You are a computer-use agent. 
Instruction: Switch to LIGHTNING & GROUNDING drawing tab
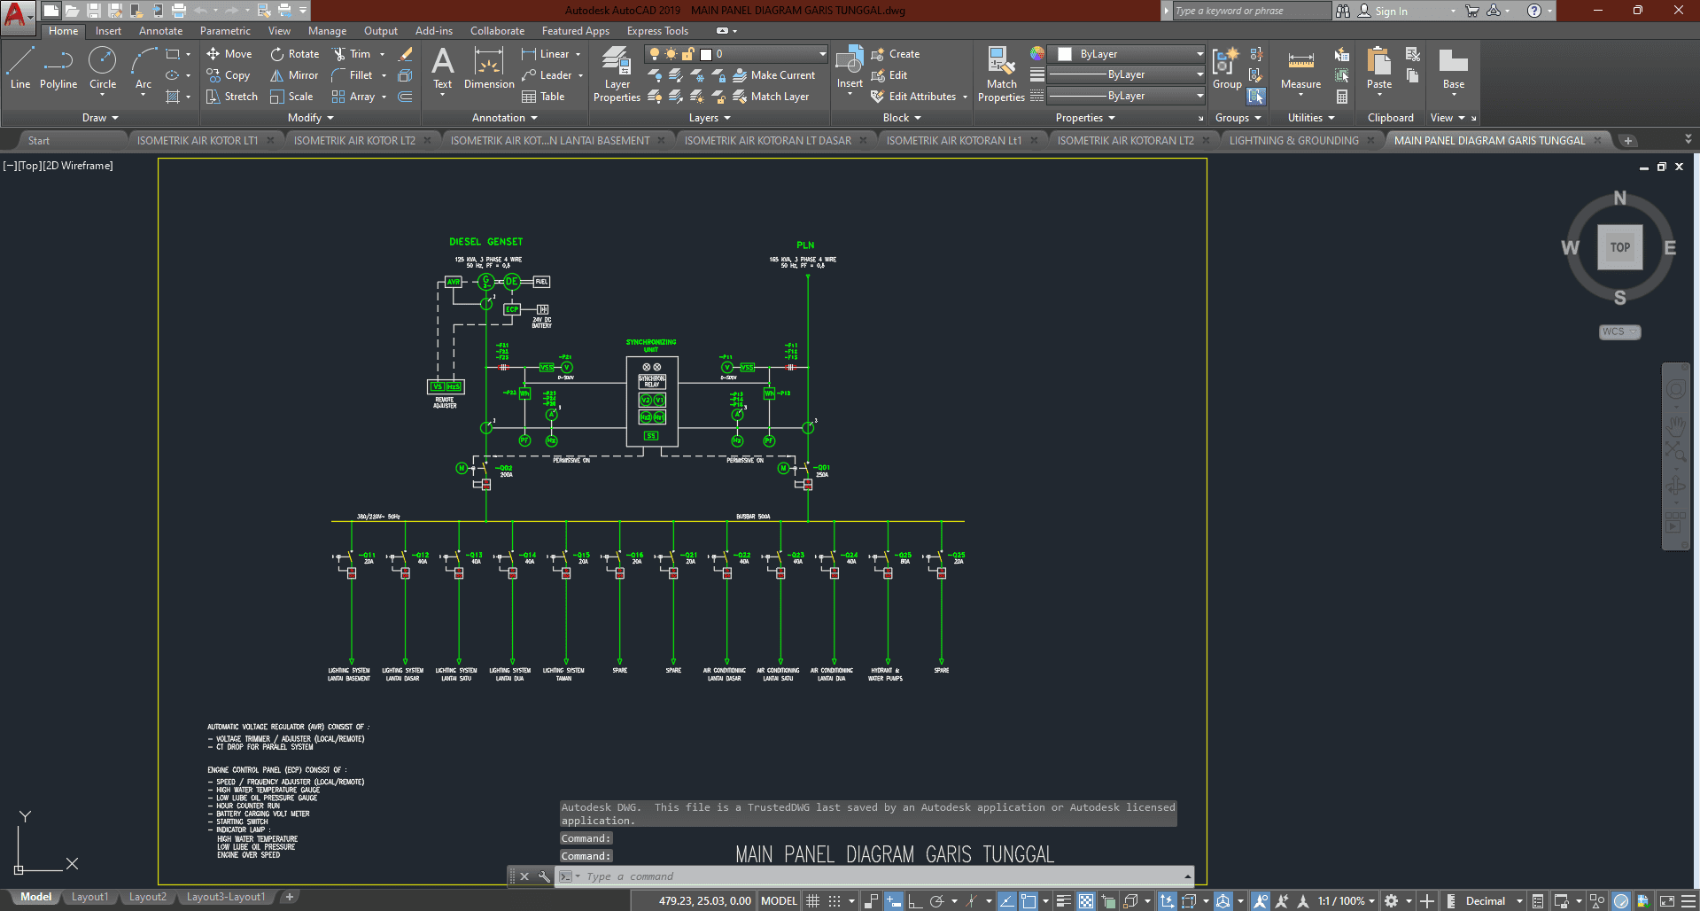pos(1293,141)
